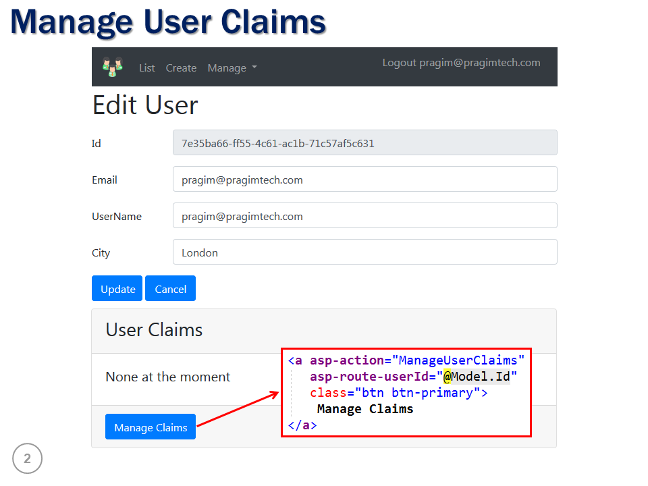
Task: Click the Logout pragim@pragimtech.com link
Action: pyautogui.click(x=461, y=62)
